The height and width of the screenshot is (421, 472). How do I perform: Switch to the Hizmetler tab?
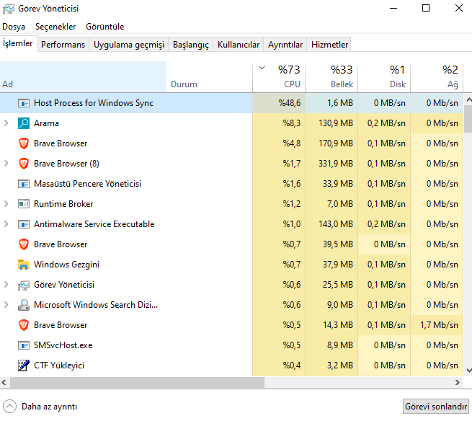click(x=329, y=45)
